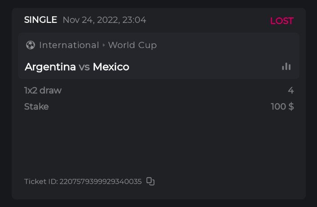Open the World Cup tournament link
Screen dimensions: 317x207
click(x=132, y=45)
